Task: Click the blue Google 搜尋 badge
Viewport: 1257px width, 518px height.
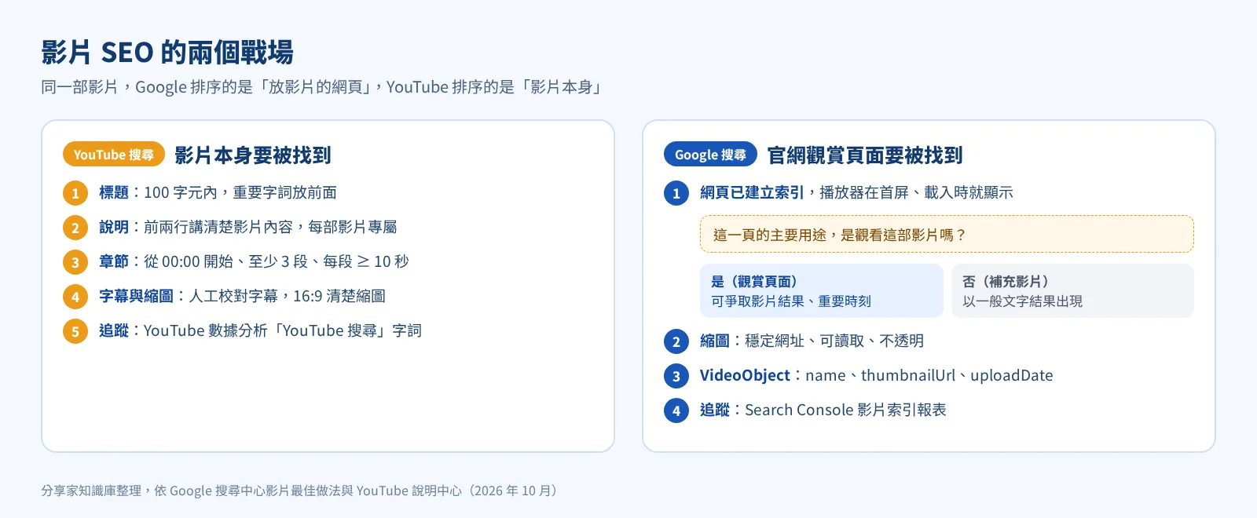Action: point(710,155)
